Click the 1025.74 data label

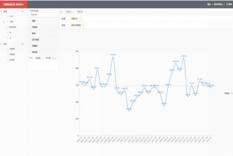coord(176,62)
